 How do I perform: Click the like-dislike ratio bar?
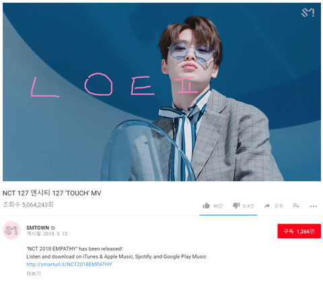(x=228, y=215)
